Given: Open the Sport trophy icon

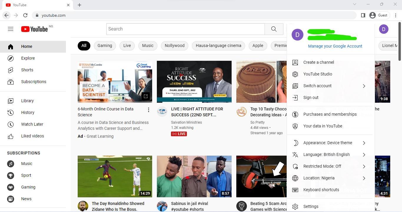Looking at the screenshot, I should pos(11,175).
